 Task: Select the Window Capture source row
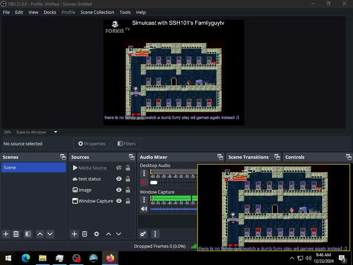(x=102, y=201)
